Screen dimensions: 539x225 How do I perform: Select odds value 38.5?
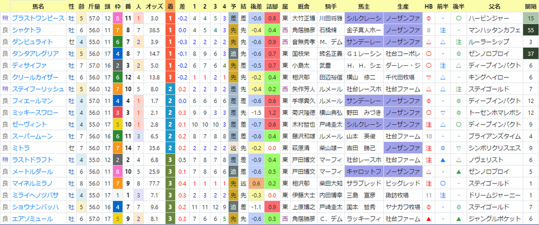pos(154,31)
